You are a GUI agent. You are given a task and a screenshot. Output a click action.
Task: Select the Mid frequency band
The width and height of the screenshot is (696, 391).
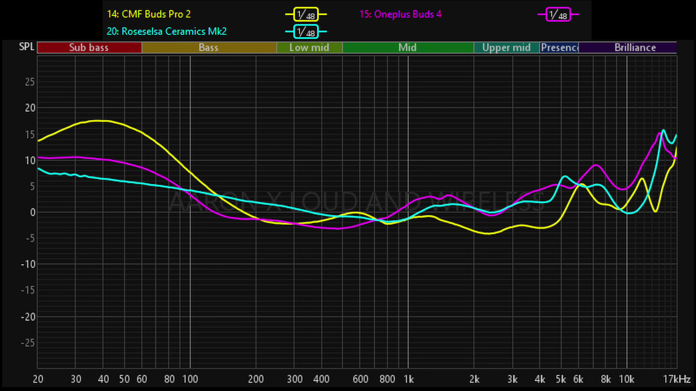click(x=408, y=47)
